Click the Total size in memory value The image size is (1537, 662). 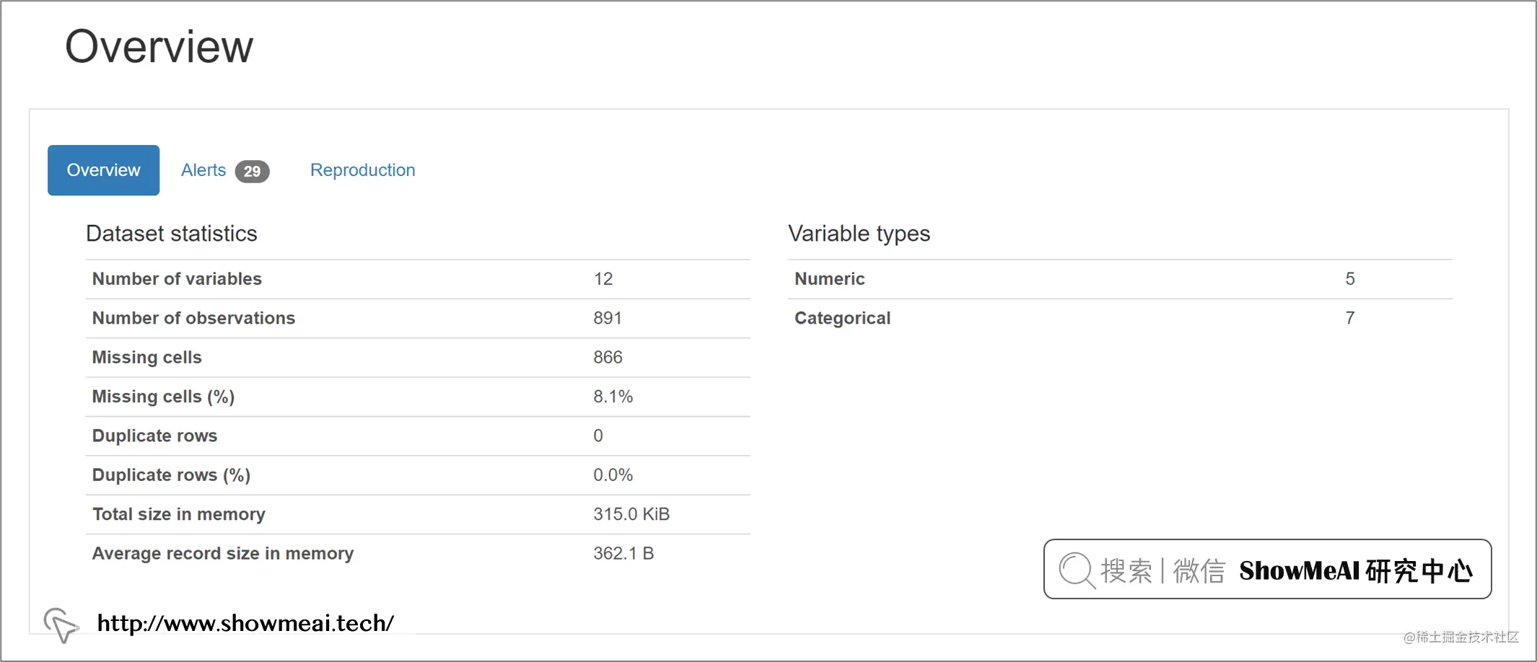(631, 514)
